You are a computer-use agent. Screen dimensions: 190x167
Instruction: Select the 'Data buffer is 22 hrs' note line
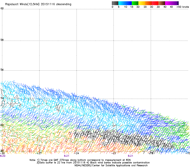[93, 163]
